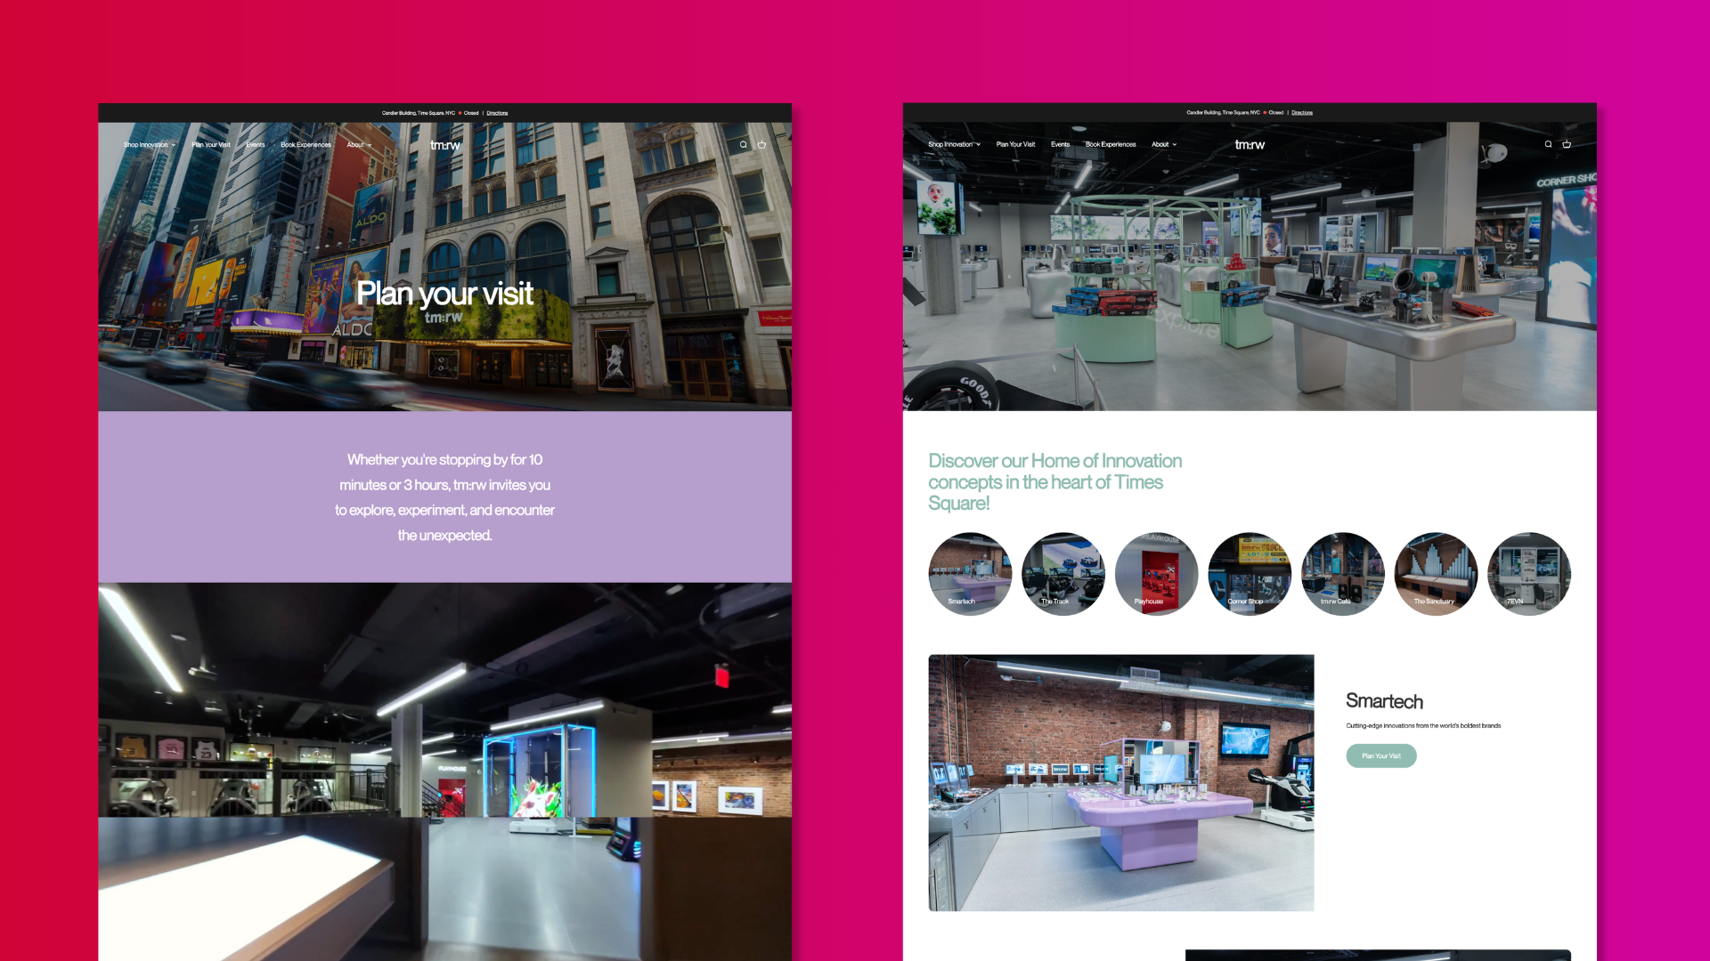Screen dimensions: 1710x961
Task: Expand Shop Innovation dropdown on left page
Action: click(x=149, y=145)
